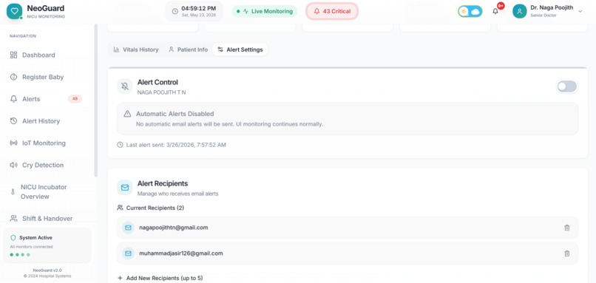Click the sidebar vertical scrollbar

tap(96, 100)
